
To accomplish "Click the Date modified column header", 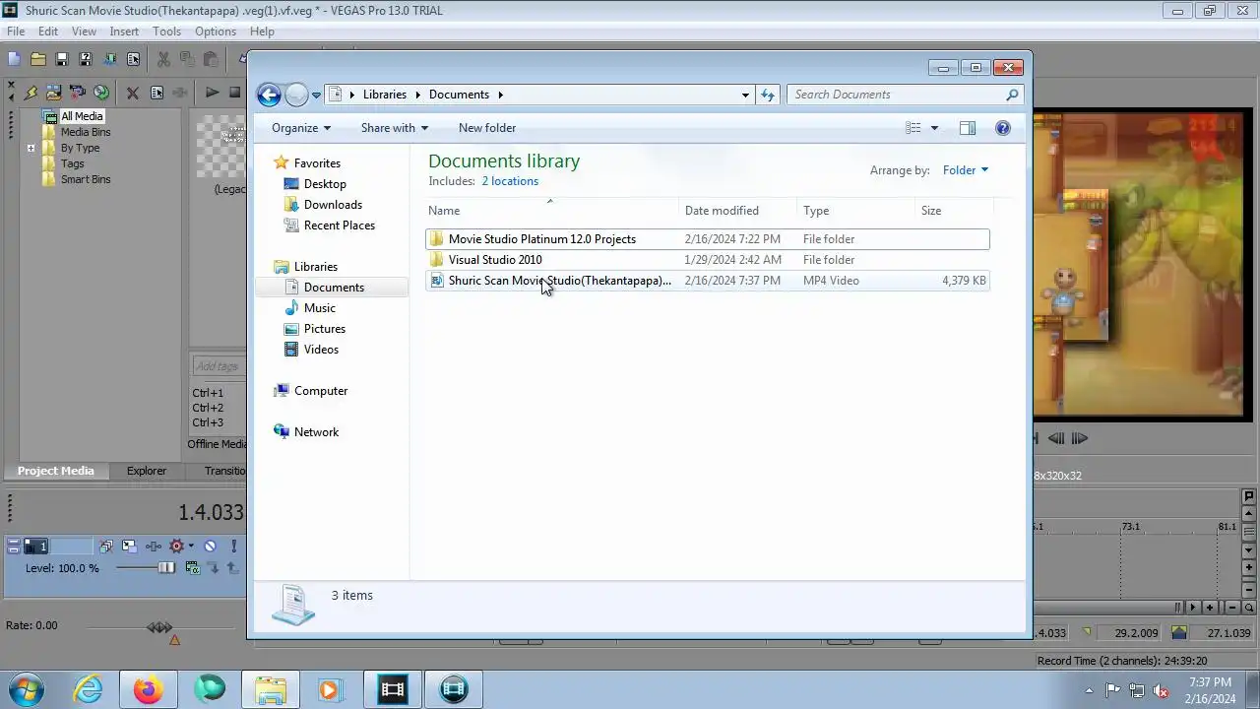I will [737, 211].
